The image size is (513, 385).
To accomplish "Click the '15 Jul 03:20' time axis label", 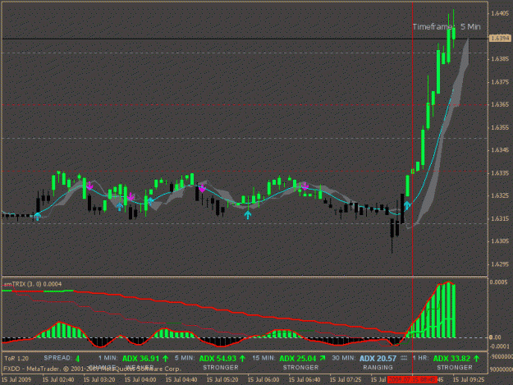I will (x=99, y=380).
